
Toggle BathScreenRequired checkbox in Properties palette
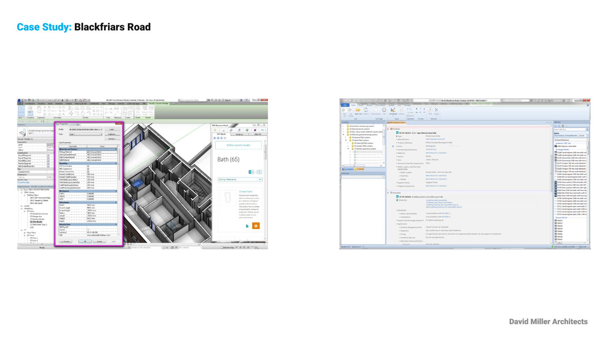pos(48,166)
